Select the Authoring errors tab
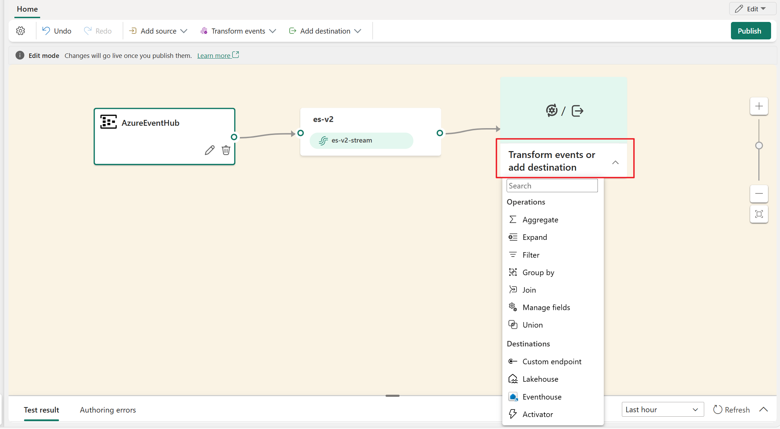Screen dimensions: 780x429 (108, 409)
